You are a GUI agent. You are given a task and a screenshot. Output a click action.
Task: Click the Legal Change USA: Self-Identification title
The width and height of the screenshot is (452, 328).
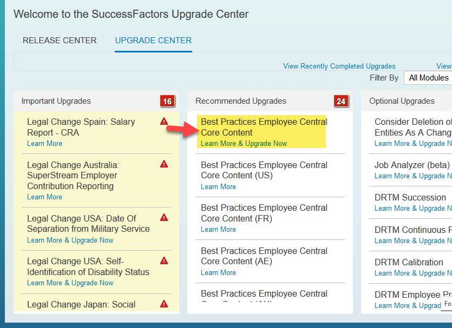click(88, 266)
